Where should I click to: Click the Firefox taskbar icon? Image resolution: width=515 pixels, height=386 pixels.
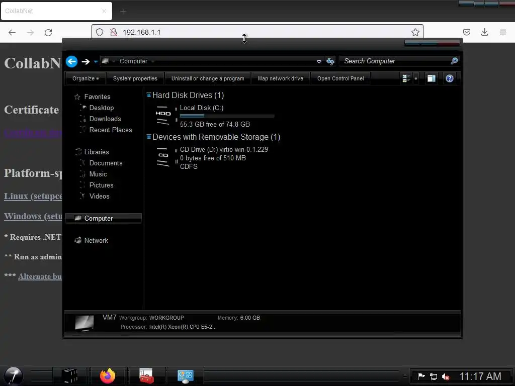[108, 376]
